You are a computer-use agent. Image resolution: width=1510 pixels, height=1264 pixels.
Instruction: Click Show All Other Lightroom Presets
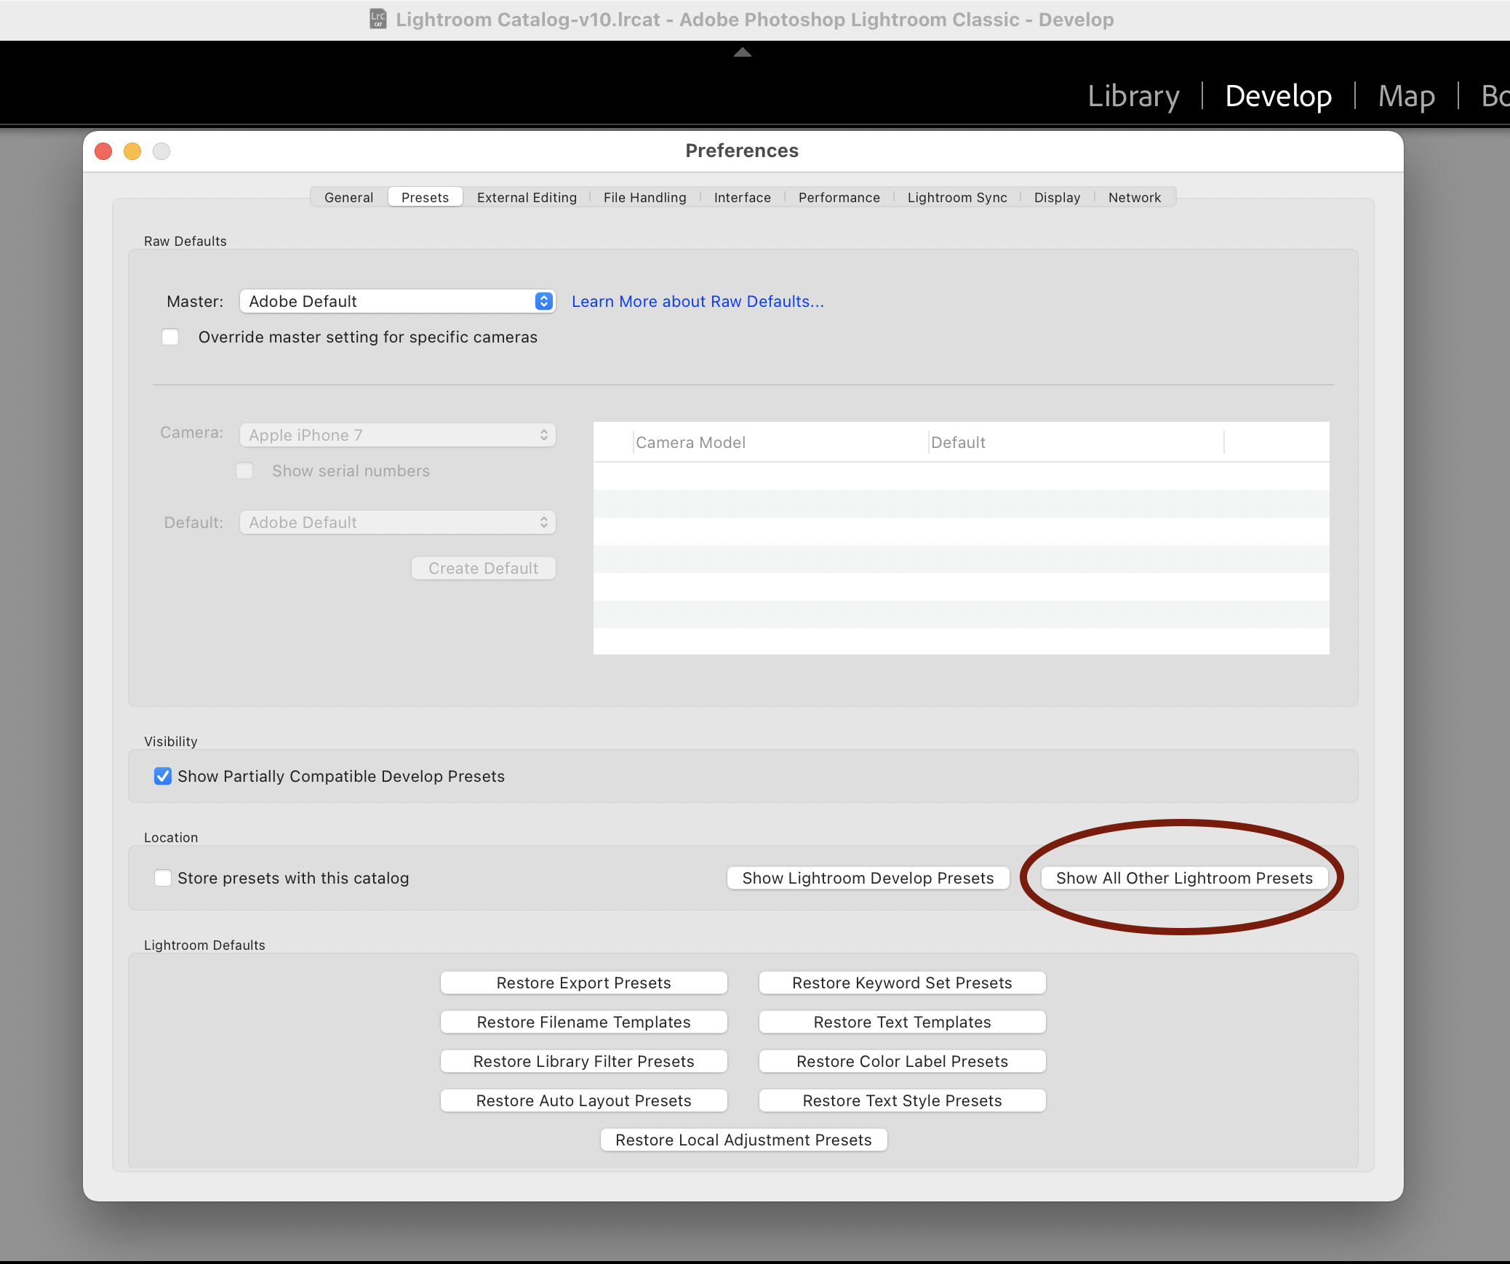(x=1184, y=878)
